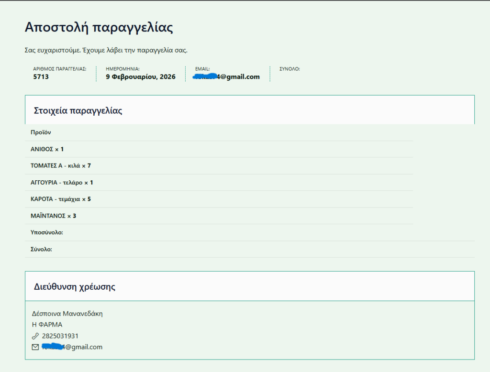
Task: Select the ΜΑΪΝΤΑΝΟΣ × 3 product row
Action: tap(53, 216)
